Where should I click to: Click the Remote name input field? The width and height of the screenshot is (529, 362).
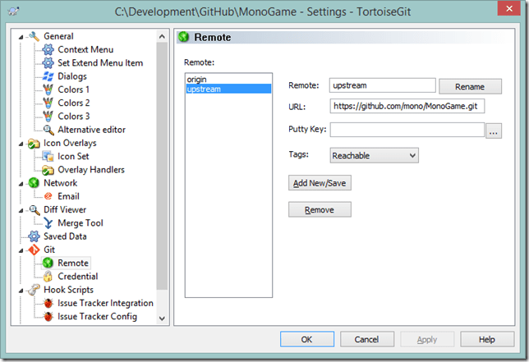tap(383, 85)
